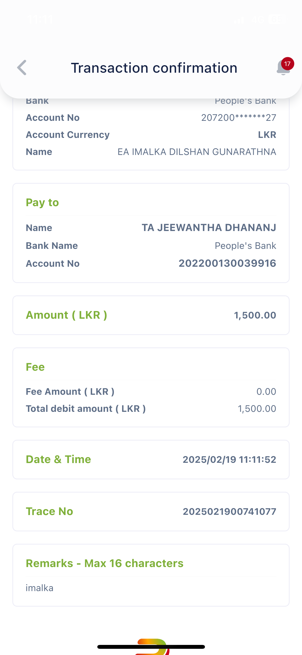The height and width of the screenshot is (655, 302).
Task: Tap the red 17 notification badge
Action: pyautogui.click(x=287, y=64)
